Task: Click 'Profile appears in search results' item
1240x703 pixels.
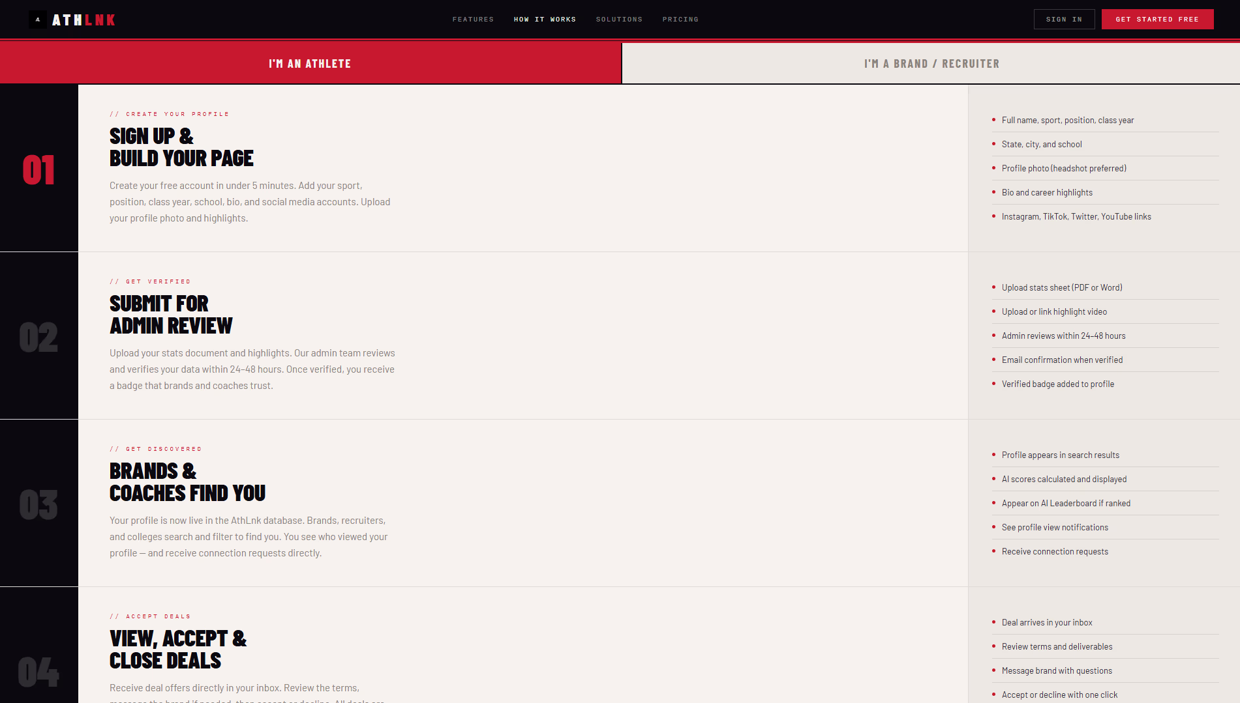Action: 1061,455
